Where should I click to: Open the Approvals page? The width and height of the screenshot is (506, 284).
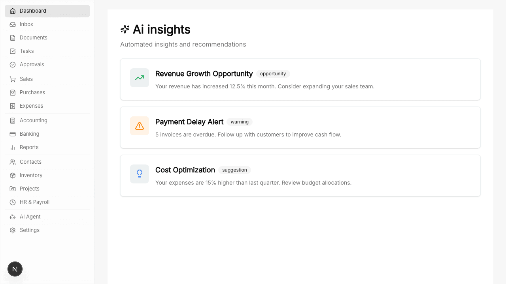coord(32,65)
